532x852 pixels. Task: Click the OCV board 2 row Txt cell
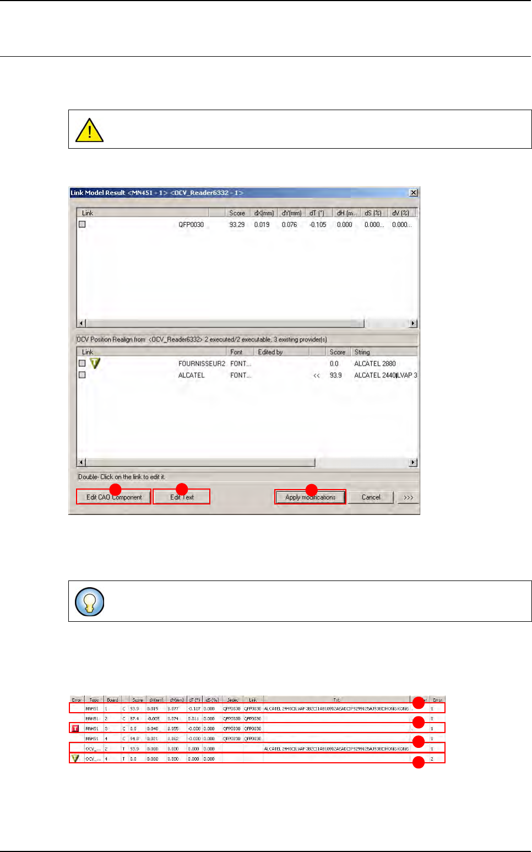click(x=336, y=748)
